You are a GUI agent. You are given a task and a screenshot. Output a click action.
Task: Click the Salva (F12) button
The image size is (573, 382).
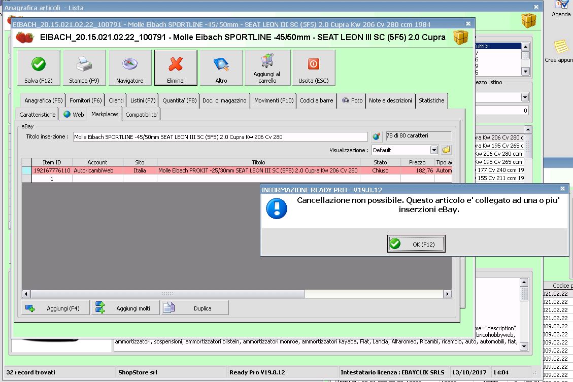[x=39, y=68]
